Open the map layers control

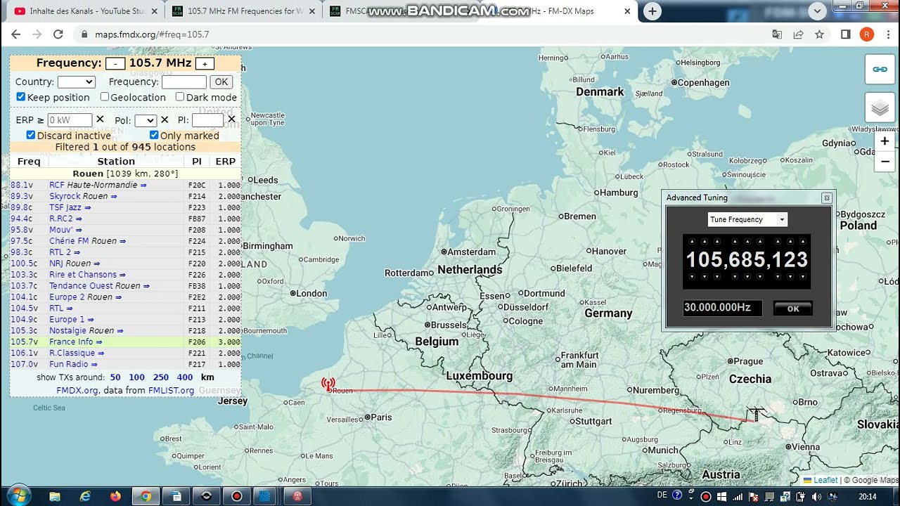880,108
